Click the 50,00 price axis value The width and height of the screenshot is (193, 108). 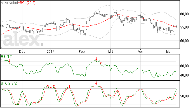[185, 41]
